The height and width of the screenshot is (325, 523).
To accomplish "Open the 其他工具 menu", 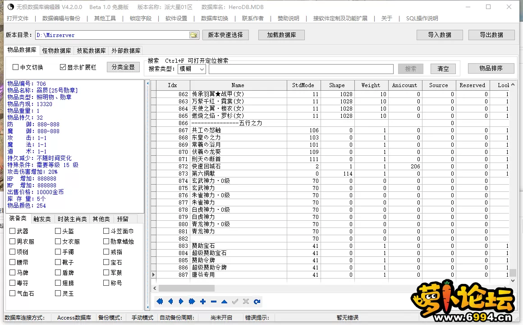I will 105,19.
